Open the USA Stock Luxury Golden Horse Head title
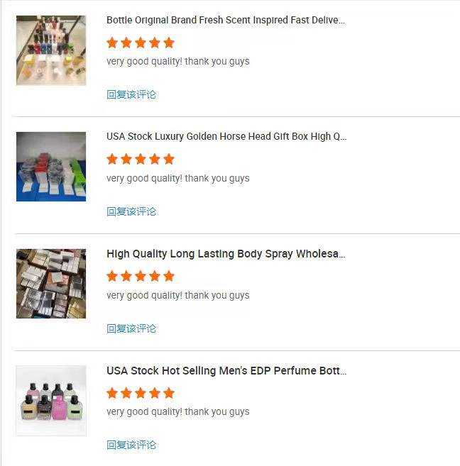 pyautogui.click(x=226, y=136)
